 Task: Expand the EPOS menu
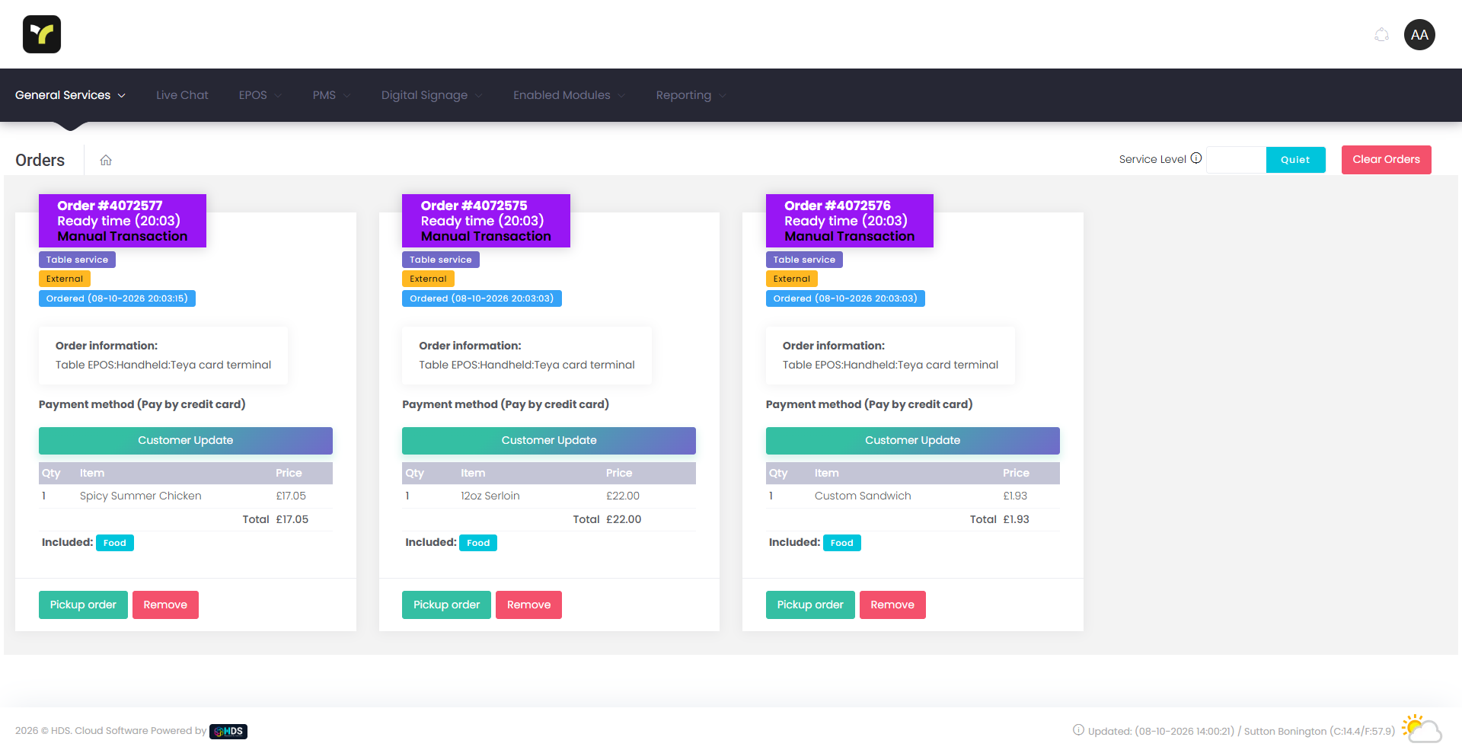tap(260, 95)
